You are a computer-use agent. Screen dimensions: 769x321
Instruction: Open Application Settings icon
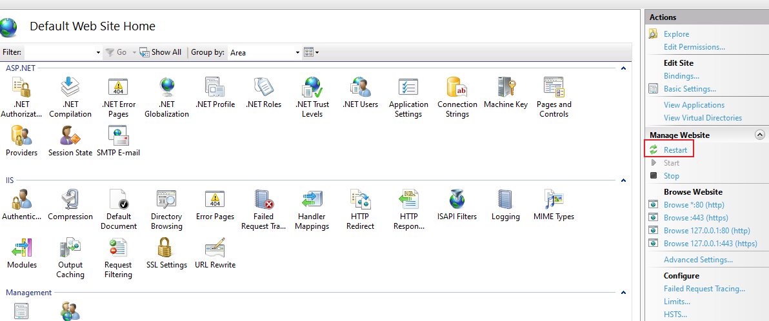tap(408, 97)
